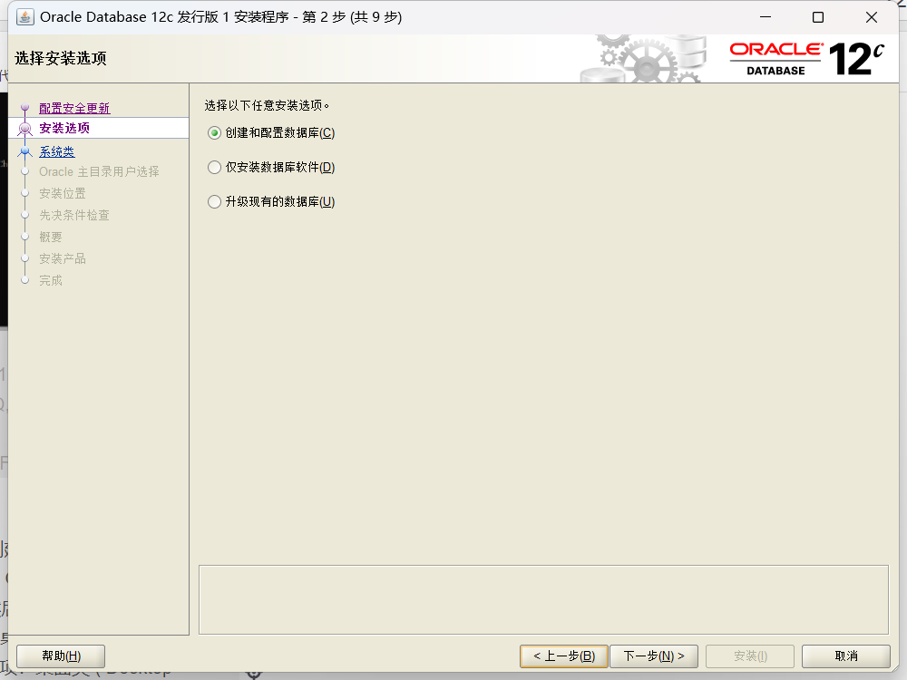Jump to the 系统类 step link
The image size is (907, 680).
(56, 151)
